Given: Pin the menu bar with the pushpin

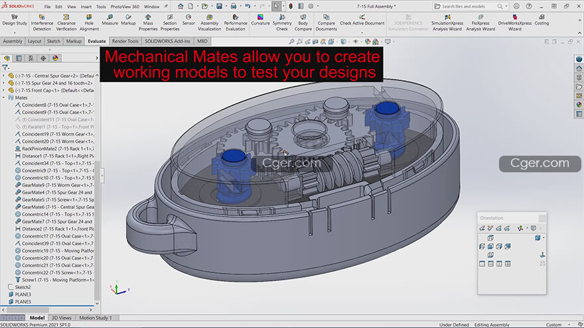Looking at the screenshot, I should [x=167, y=7].
